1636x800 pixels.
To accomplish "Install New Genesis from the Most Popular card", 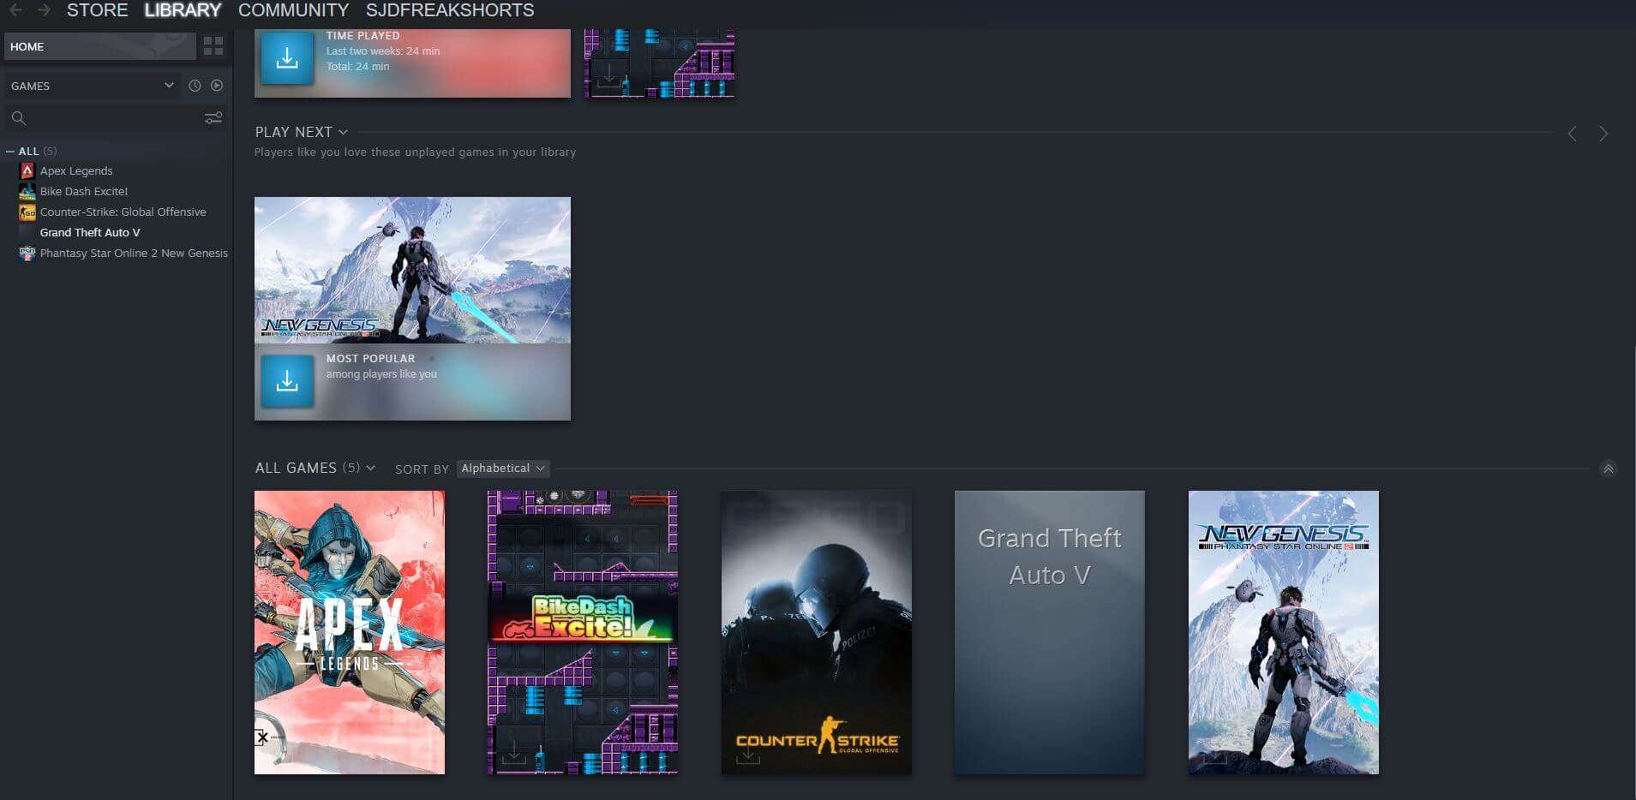I will pos(287,381).
